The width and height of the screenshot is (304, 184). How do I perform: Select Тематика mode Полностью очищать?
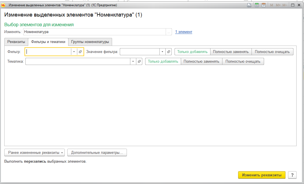tap(243, 62)
